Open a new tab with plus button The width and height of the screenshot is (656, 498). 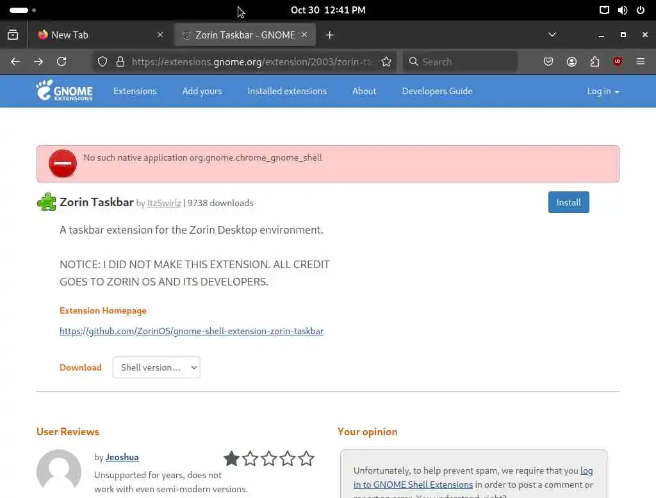pos(330,35)
